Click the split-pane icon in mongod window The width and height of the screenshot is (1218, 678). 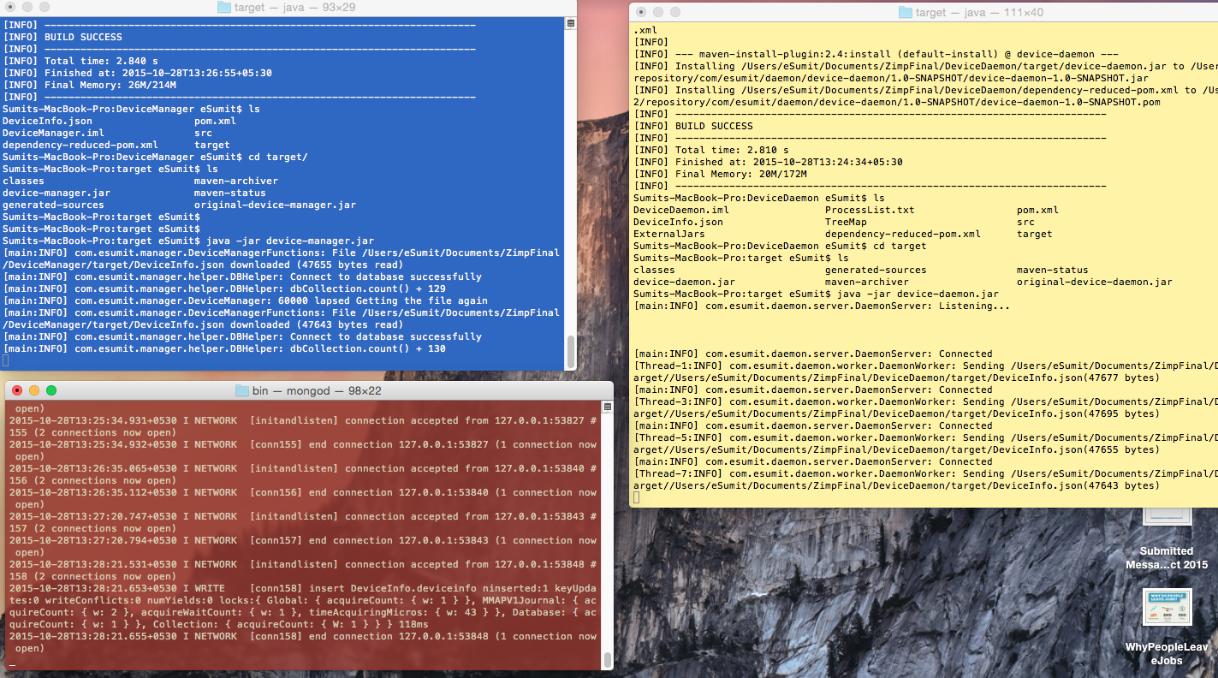coord(606,409)
